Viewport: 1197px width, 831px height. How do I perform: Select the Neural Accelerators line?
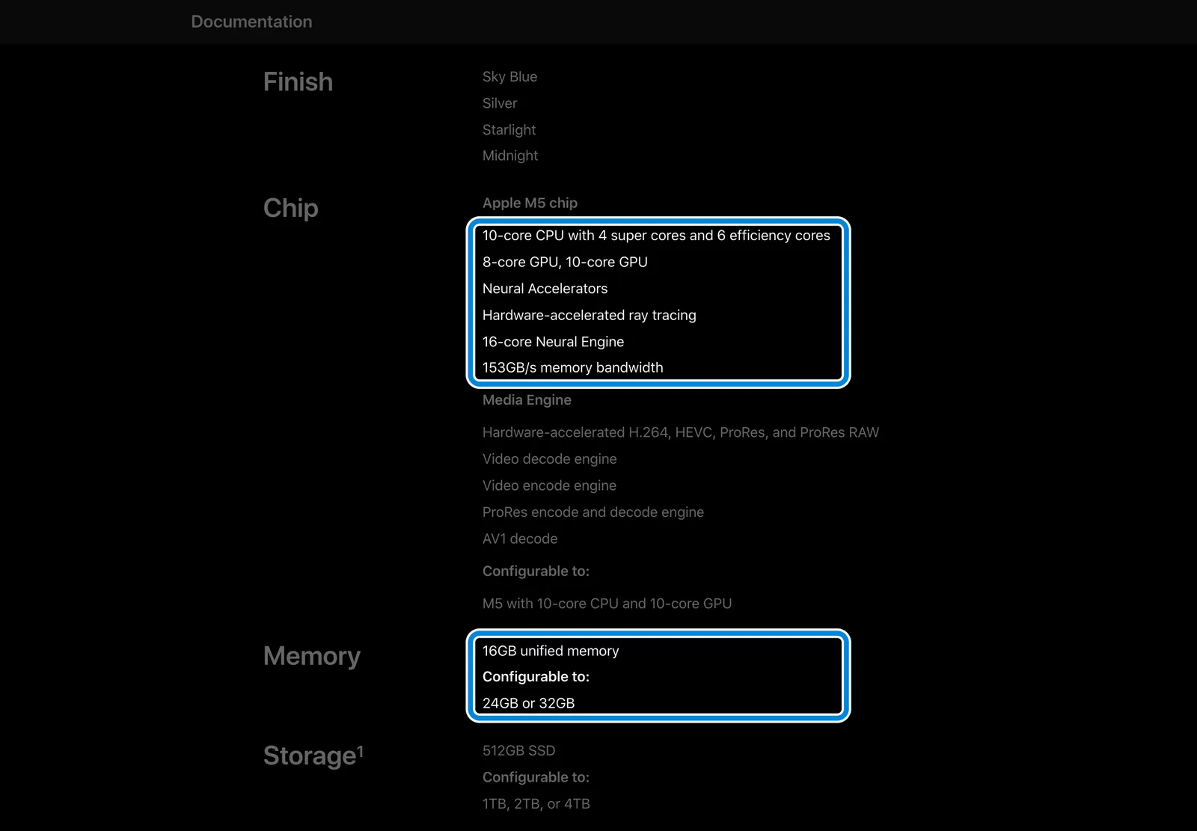(x=545, y=289)
